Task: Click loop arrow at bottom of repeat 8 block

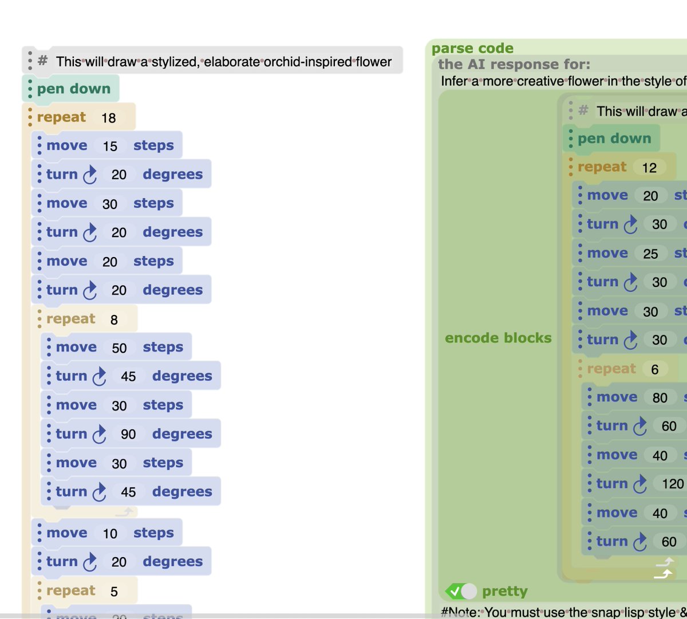Action: pyautogui.click(x=124, y=512)
